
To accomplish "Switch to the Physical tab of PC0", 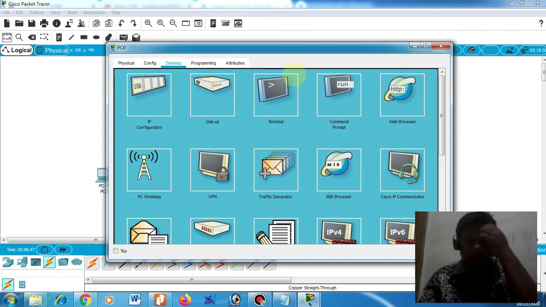I will (x=126, y=63).
